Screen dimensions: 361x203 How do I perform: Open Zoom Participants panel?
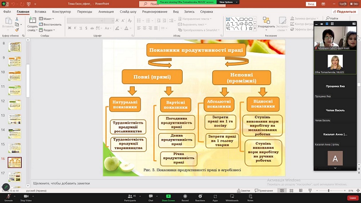[x=130, y=198]
